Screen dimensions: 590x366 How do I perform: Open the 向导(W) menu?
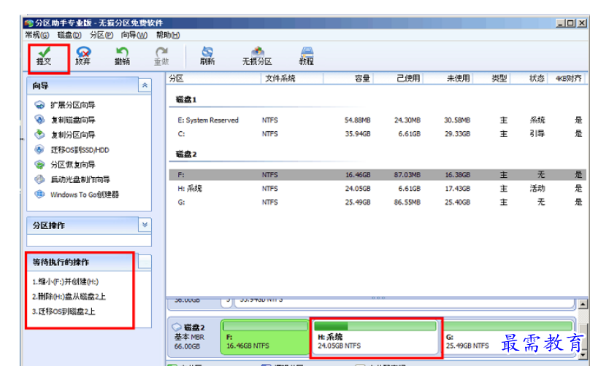click(134, 35)
